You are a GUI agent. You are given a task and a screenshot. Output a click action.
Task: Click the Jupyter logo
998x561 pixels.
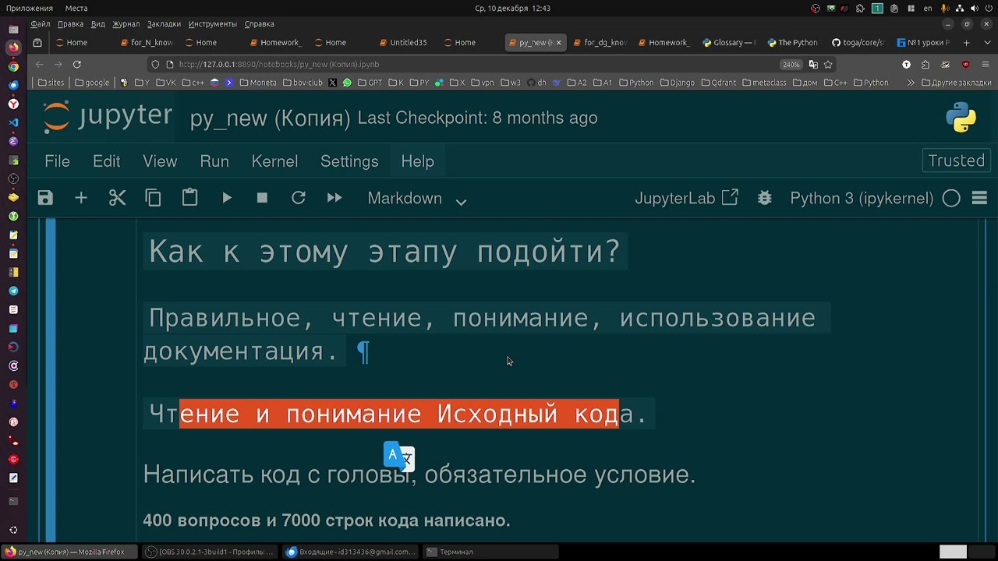coord(108,117)
